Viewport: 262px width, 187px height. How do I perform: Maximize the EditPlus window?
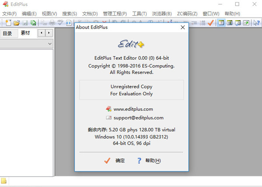tap(237, 4)
